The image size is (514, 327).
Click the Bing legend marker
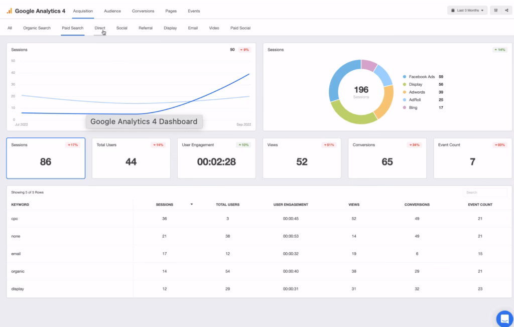coord(405,107)
